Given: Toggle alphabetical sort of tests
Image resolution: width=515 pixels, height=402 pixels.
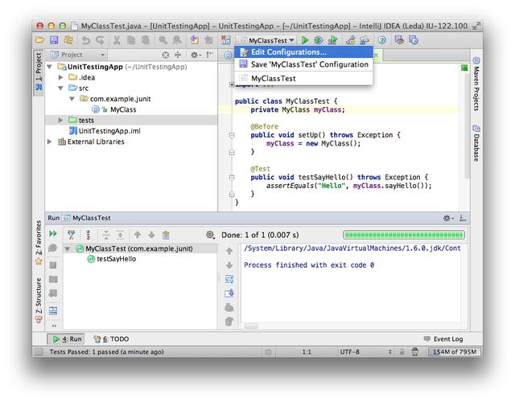Looking at the screenshot, I should (x=88, y=235).
